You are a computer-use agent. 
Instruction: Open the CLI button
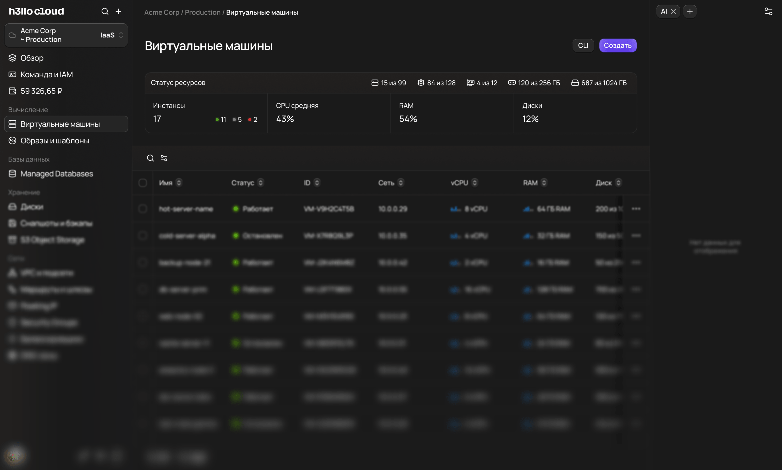pyautogui.click(x=583, y=46)
